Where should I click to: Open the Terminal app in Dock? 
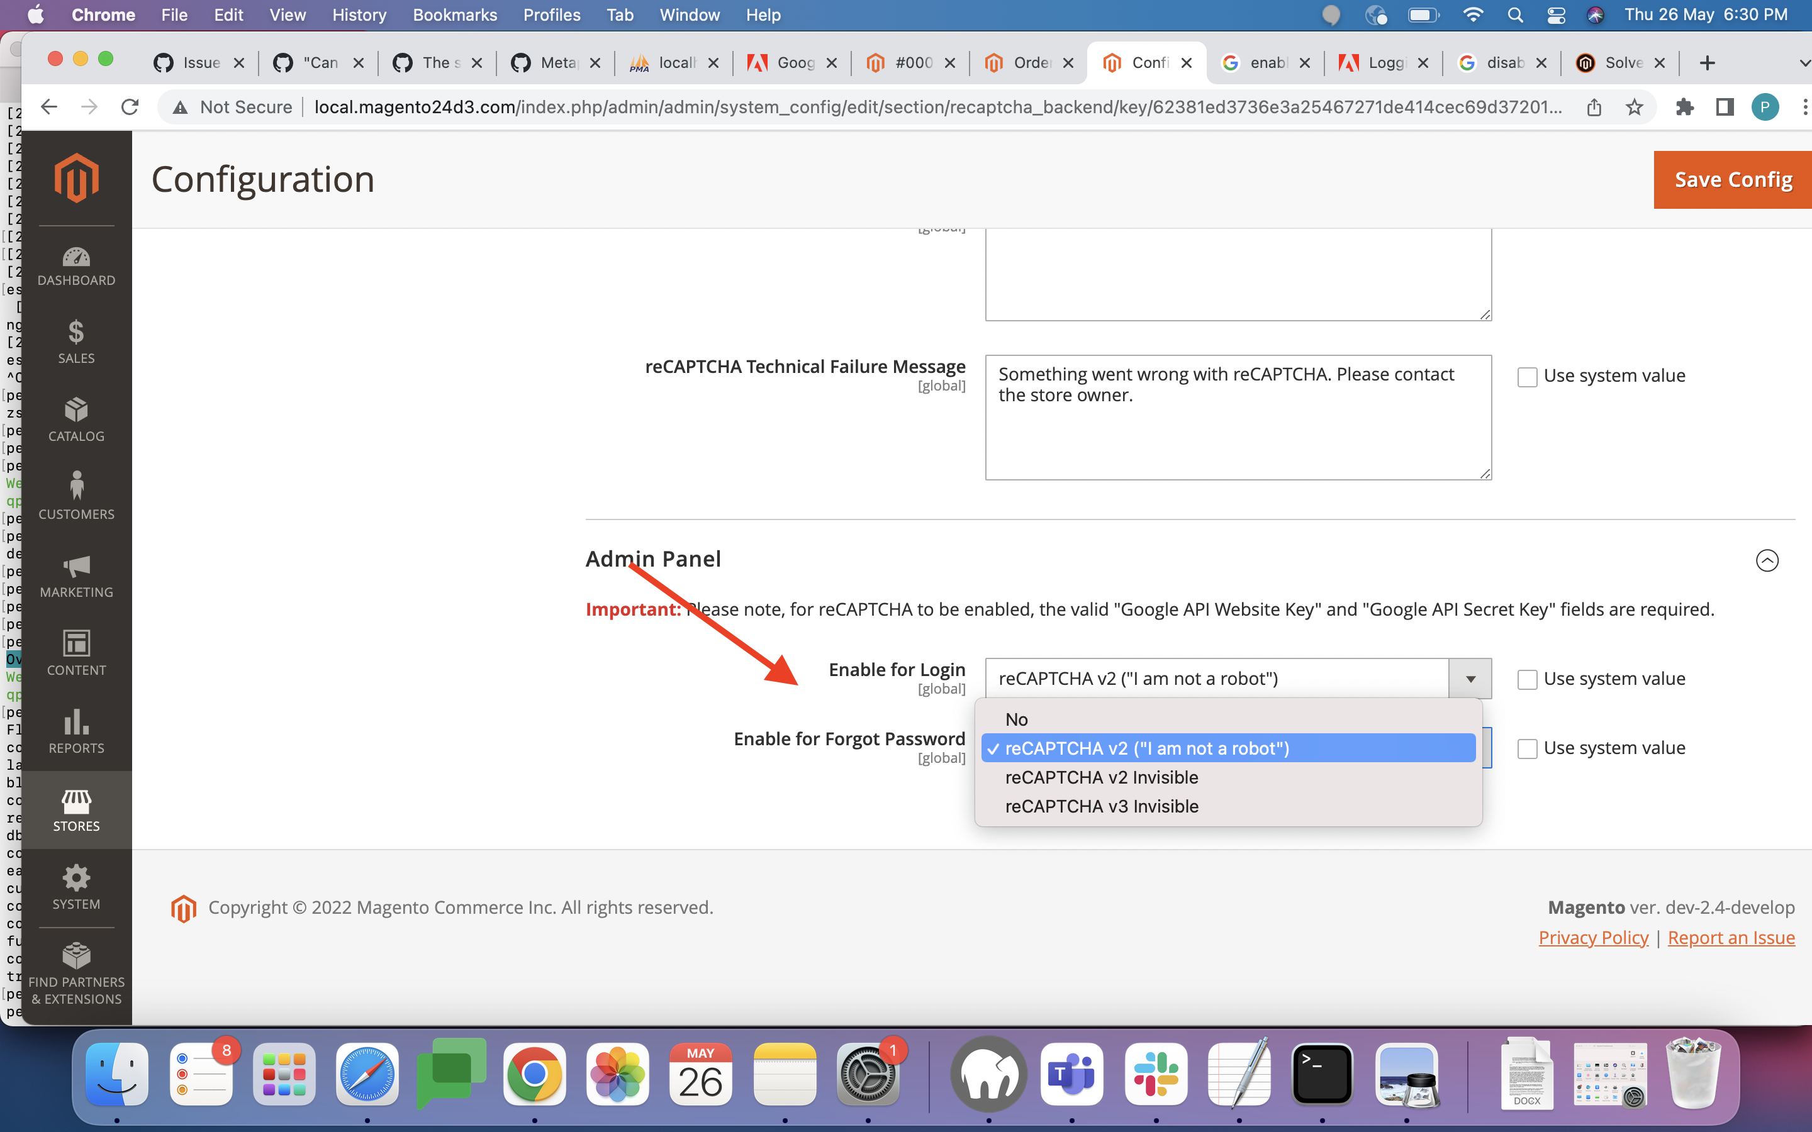pyautogui.click(x=1321, y=1074)
